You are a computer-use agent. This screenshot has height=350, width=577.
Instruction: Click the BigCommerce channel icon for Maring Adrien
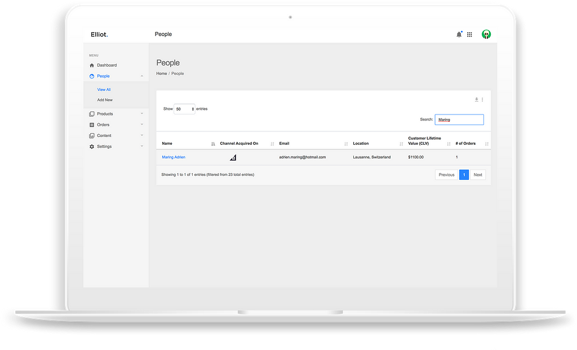click(x=233, y=157)
